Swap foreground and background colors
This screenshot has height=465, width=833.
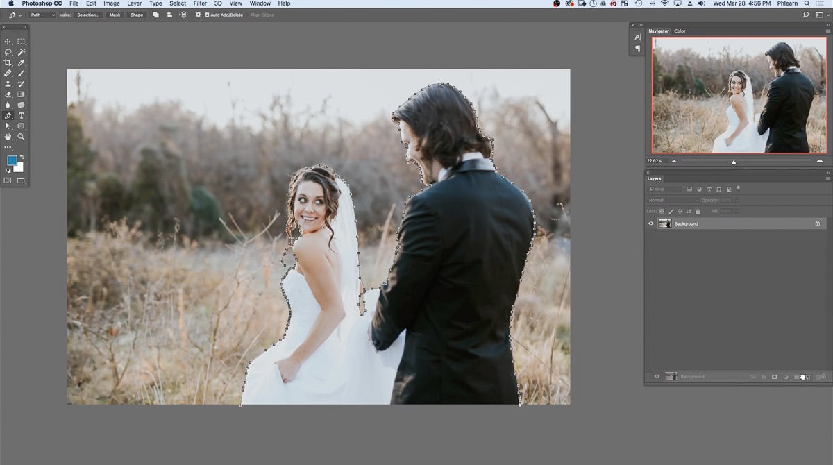pyautogui.click(x=22, y=157)
